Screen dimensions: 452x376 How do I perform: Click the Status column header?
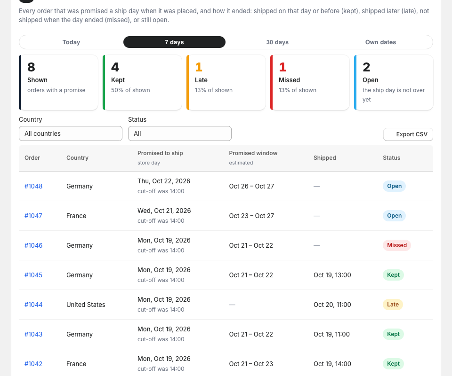pos(391,158)
